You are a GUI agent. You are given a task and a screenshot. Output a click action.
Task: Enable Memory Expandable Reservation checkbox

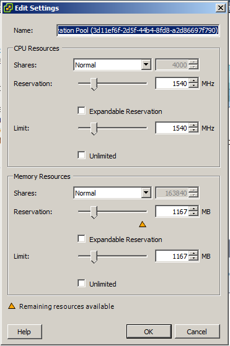pos(82,238)
